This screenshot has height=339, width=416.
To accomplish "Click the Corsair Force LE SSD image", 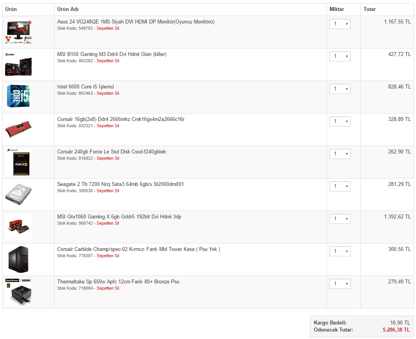I will click(x=18, y=162).
